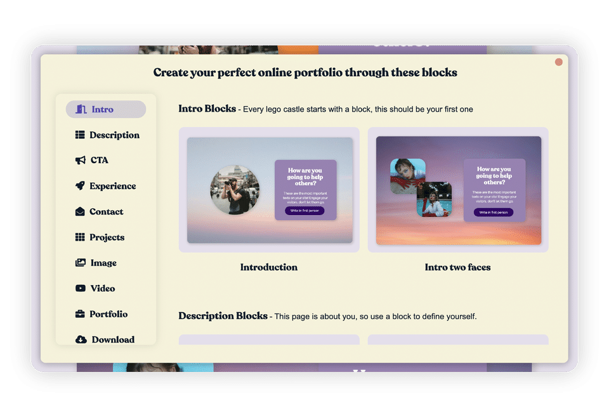Click the dialog title 'Create your perfect online portfolio'

305,73
